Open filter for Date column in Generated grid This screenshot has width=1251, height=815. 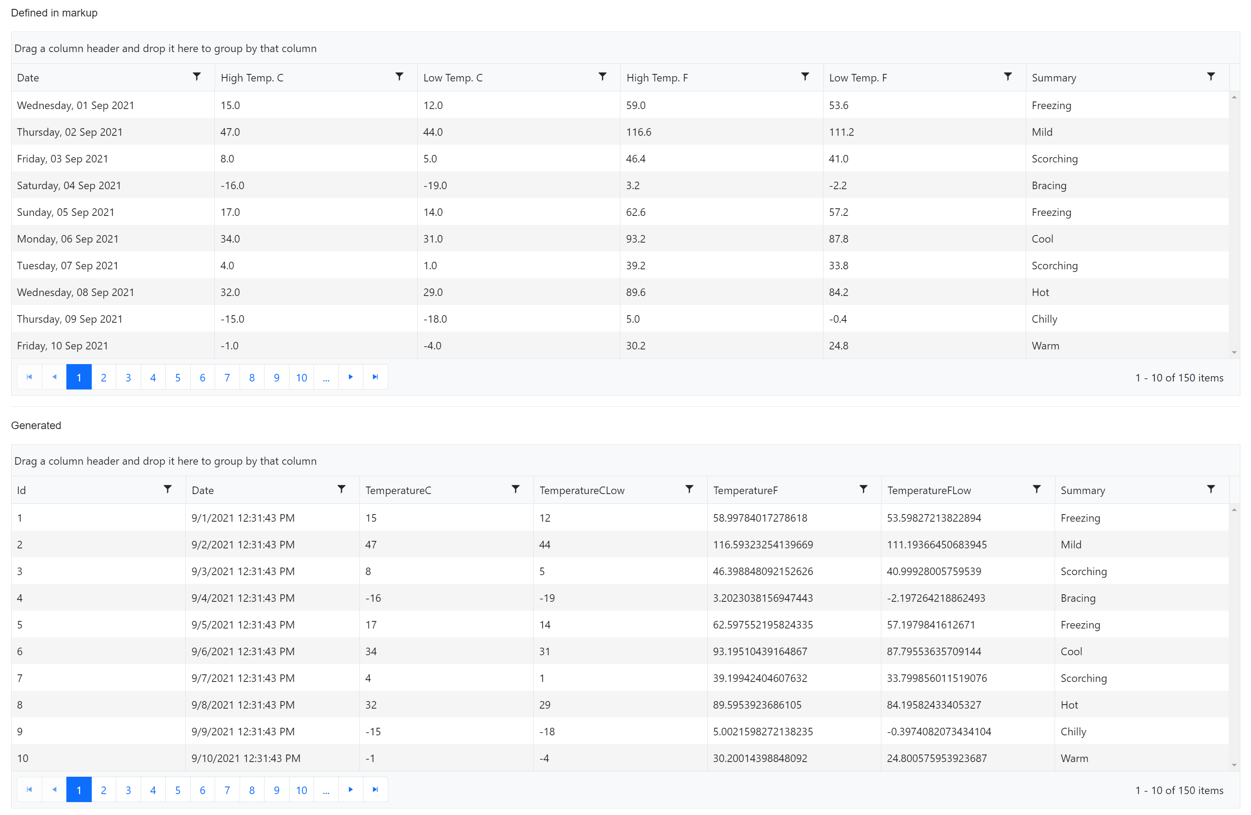tap(342, 490)
